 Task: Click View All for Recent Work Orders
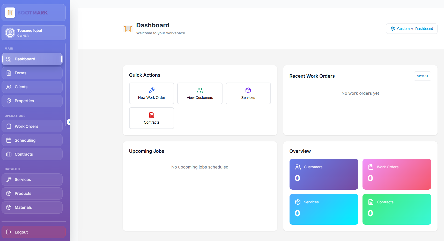click(422, 76)
